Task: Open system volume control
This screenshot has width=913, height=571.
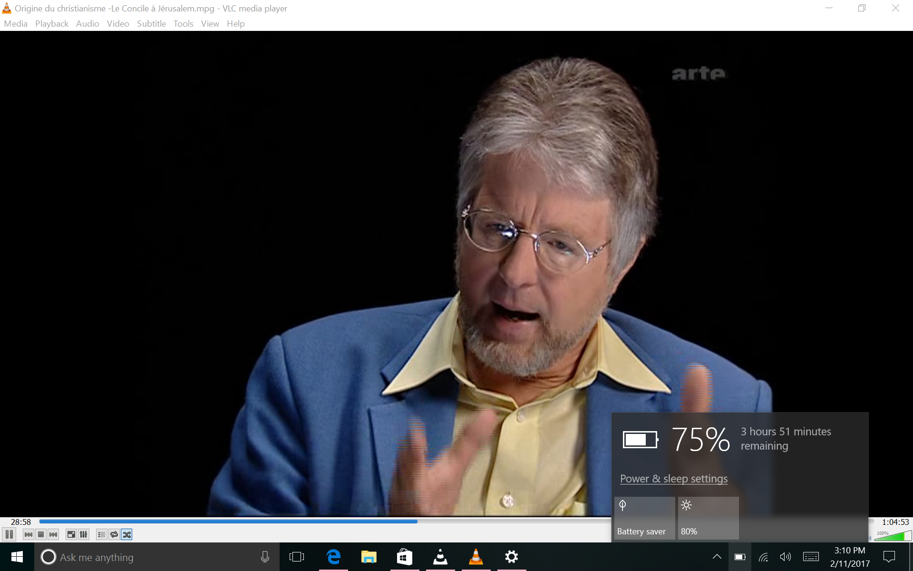Action: (x=786, y=557)
